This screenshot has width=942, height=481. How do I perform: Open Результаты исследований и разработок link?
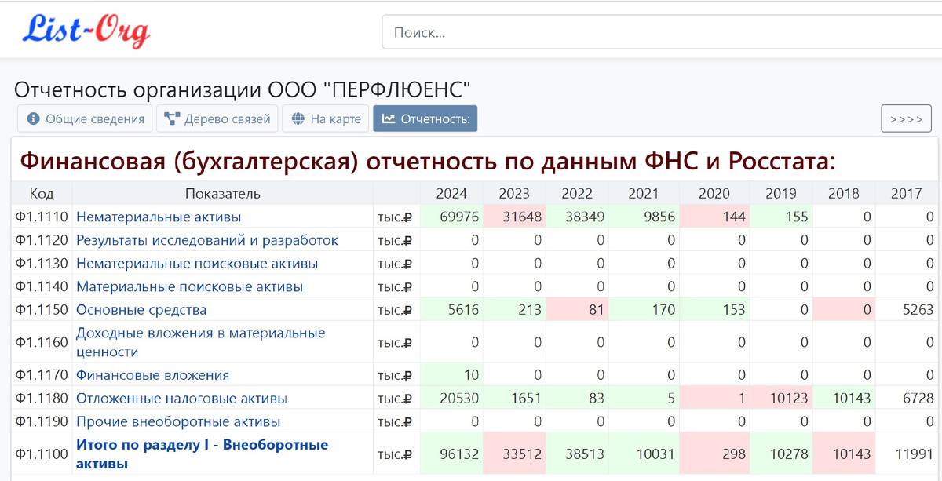point(207,240)
